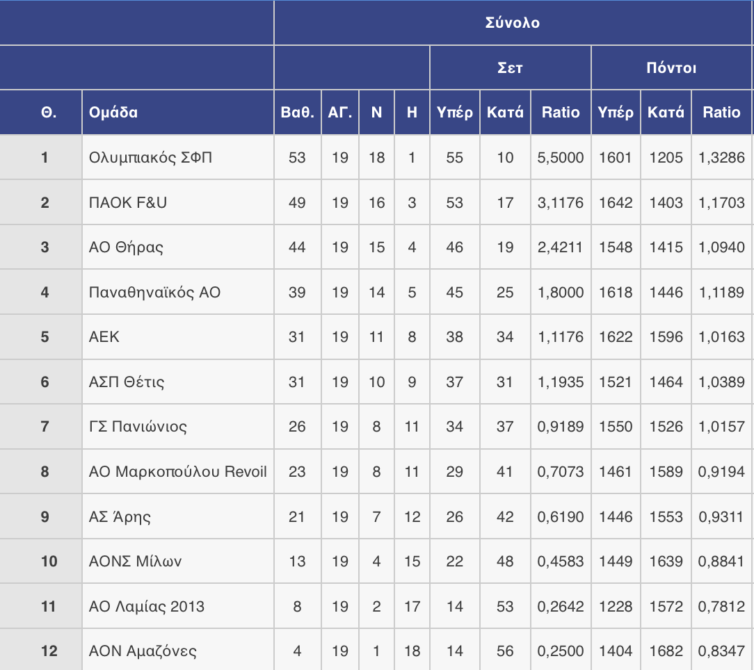
Task: Click points-for value 1461
Action: tap(616, 471)
